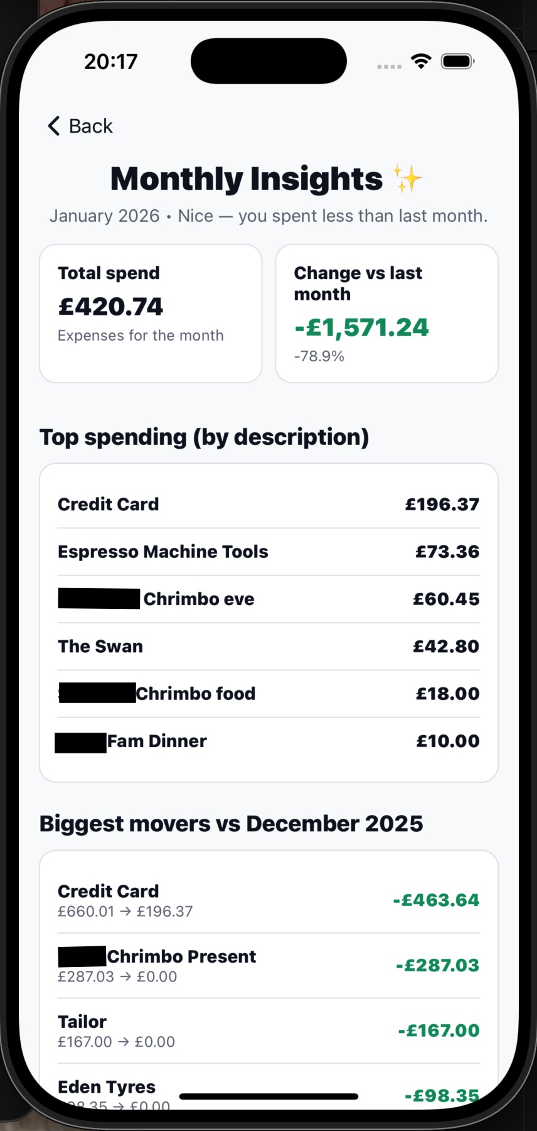Screen dimensions: 537x1131
Task: Select the Chrimbo eve spending row
Action: (268, 599)
